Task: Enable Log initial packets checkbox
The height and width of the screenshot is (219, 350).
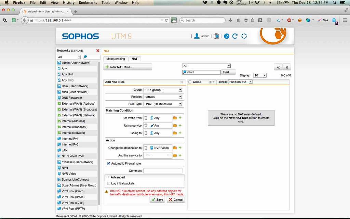Action: point(109,183)
